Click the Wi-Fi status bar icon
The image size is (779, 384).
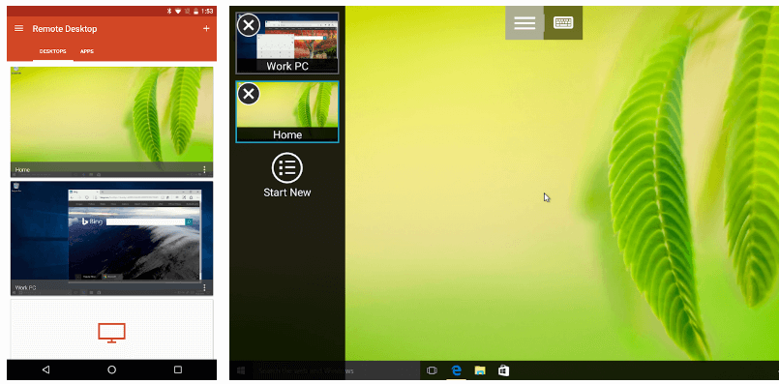(178, 11)
